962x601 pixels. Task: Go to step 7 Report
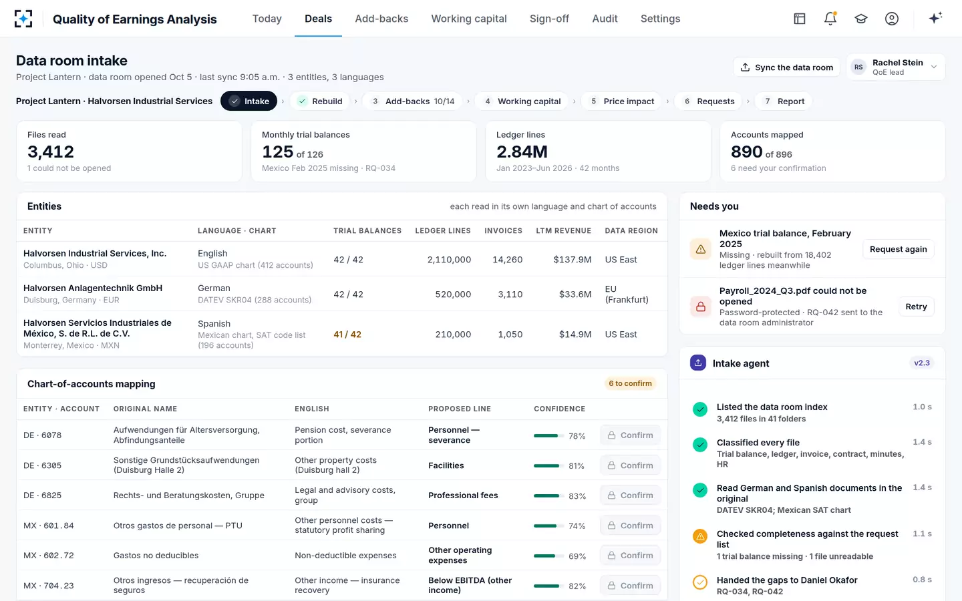pyautogui.click(x=784, y=101)
